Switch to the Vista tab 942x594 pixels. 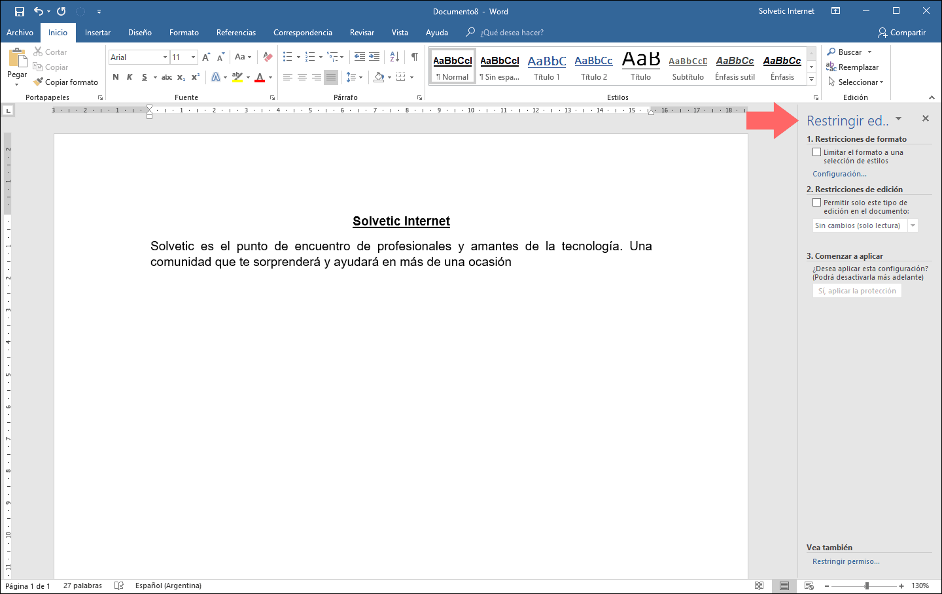click(400, 33)
